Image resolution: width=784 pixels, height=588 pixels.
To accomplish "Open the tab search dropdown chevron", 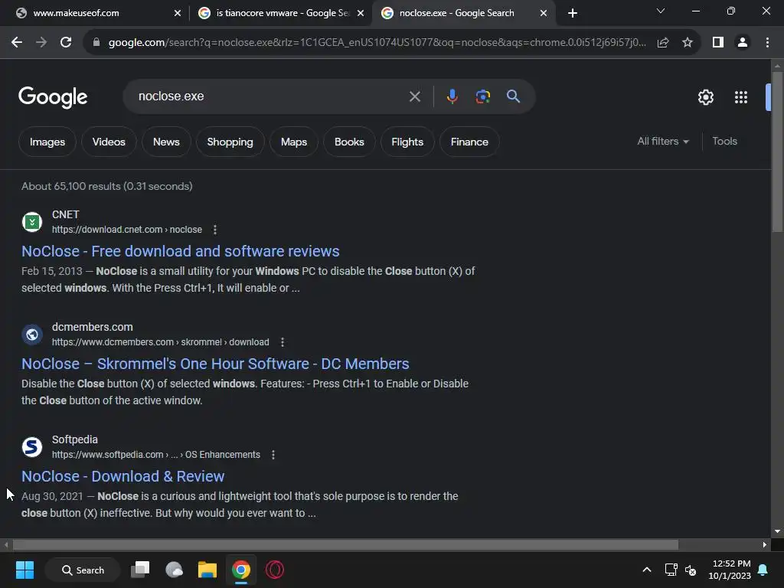I will coord(661,11).
